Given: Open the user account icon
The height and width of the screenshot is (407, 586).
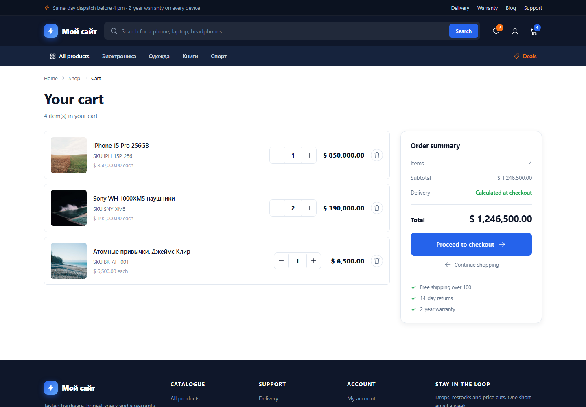Looking at the screenshot, I should (515, 31).
